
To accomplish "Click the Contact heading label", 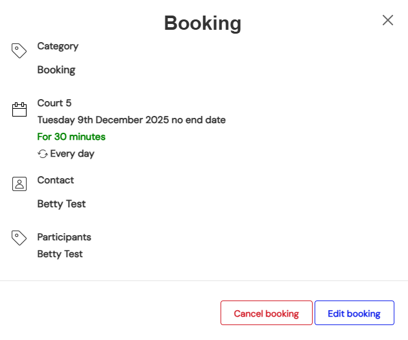I will click(56, 180).
